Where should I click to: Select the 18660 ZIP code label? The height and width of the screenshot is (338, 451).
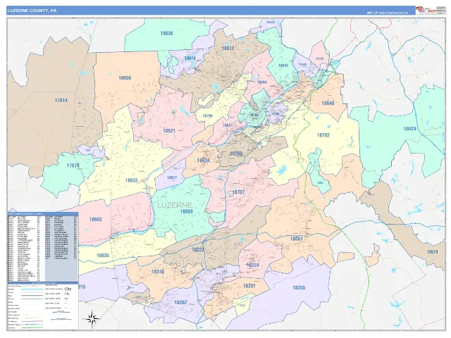pos(186,211)
